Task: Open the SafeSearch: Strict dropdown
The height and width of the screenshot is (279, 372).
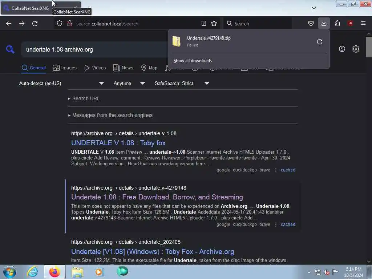Action: 182,83
